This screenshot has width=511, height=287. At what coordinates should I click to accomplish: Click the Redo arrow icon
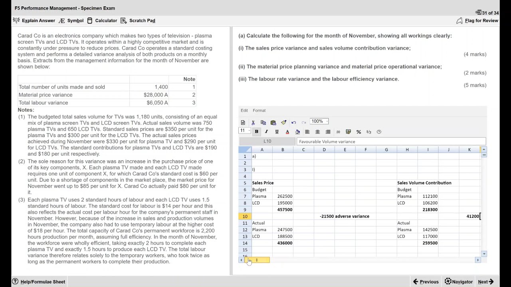[304, 122]
